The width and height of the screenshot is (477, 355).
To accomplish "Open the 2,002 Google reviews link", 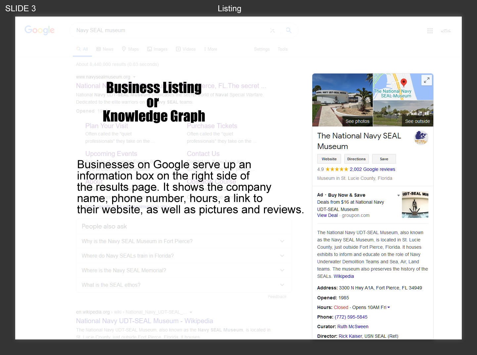I will (372, 169).
